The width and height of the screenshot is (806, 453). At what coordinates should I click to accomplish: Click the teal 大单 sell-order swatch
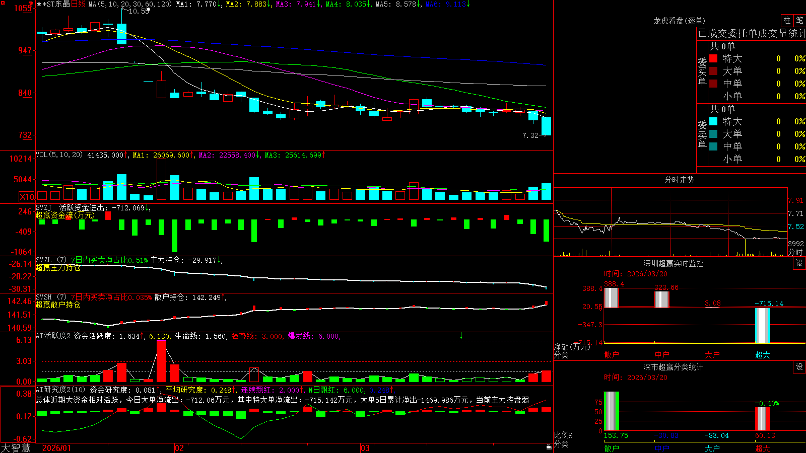(x=713, y=134)
